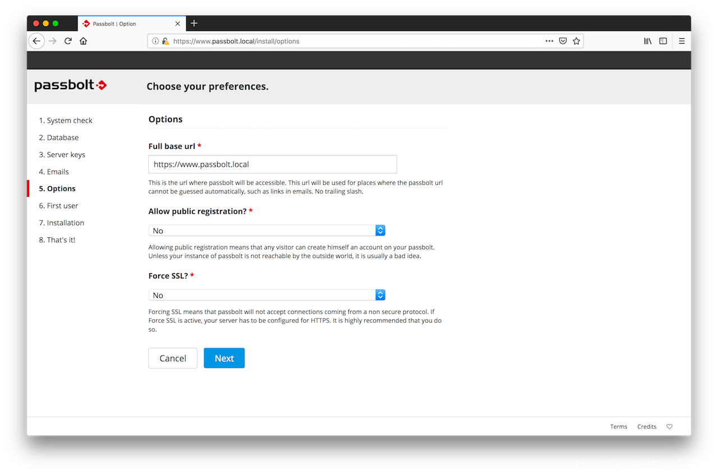Image resolution: width=718 pixels, height=474 pixels.
Task: Click the red window close button
Action: (36, 23)
